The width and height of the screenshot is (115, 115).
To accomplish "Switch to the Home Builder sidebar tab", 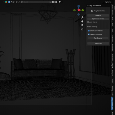I will 112,10.
